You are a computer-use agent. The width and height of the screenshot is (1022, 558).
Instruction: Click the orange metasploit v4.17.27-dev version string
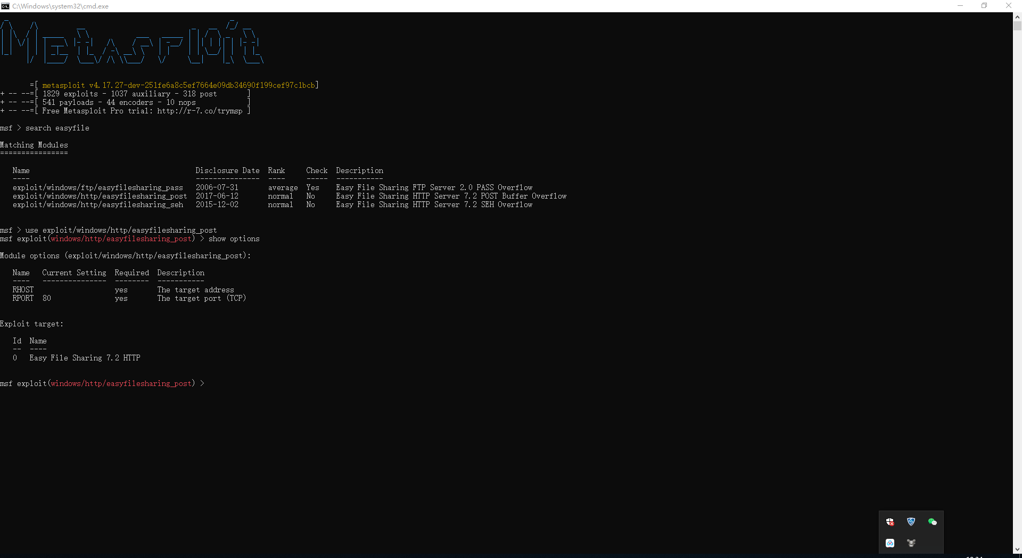tap(179, 85)
